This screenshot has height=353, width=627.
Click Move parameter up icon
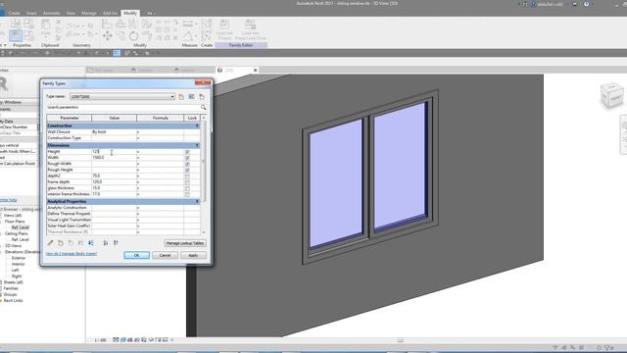[x=80, y=242]
